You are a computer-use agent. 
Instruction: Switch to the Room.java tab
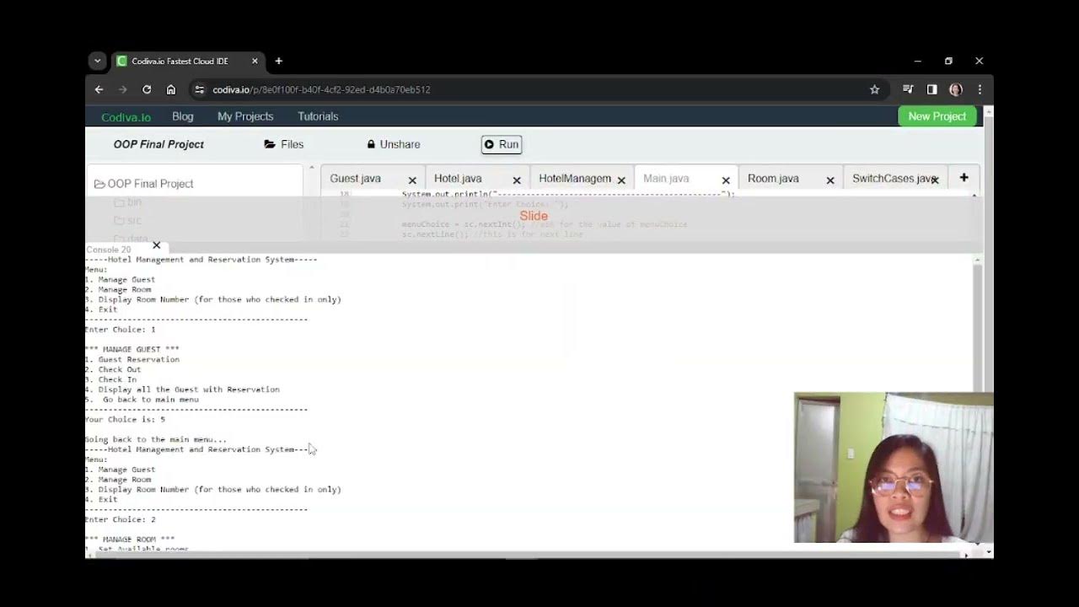click(x=773, y=179)
